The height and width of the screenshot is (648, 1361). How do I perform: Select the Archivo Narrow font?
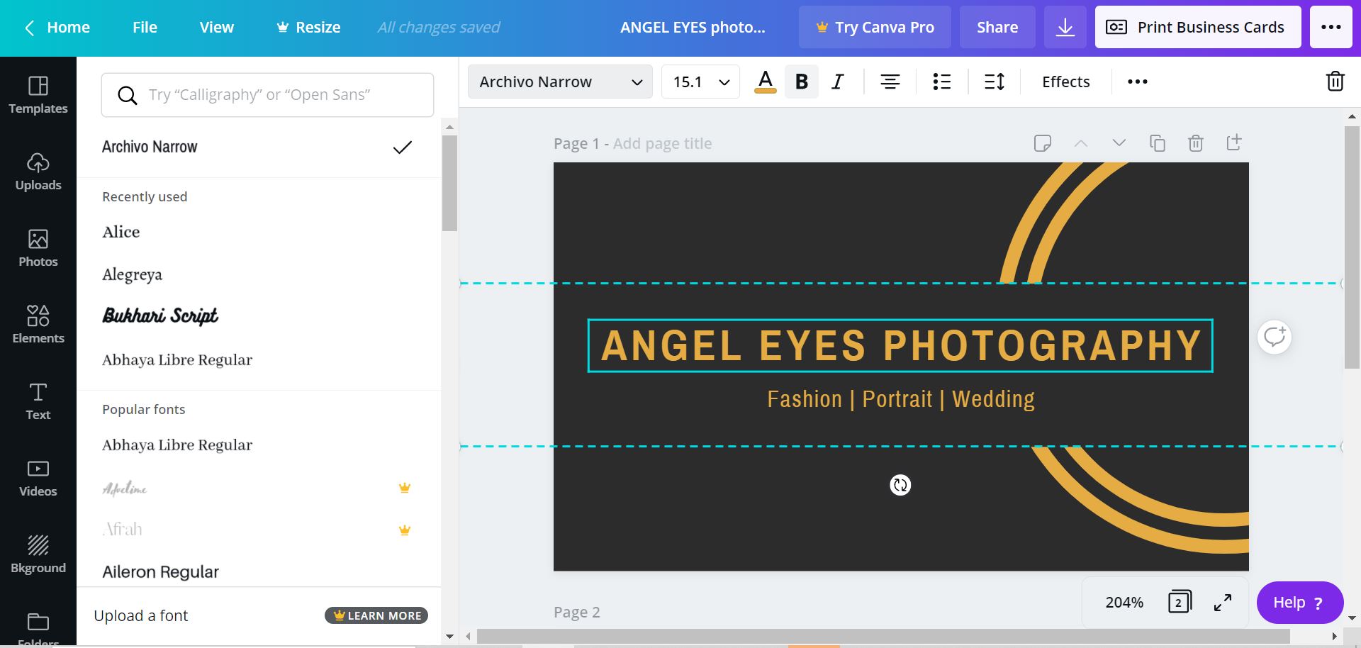coord(258,147)
